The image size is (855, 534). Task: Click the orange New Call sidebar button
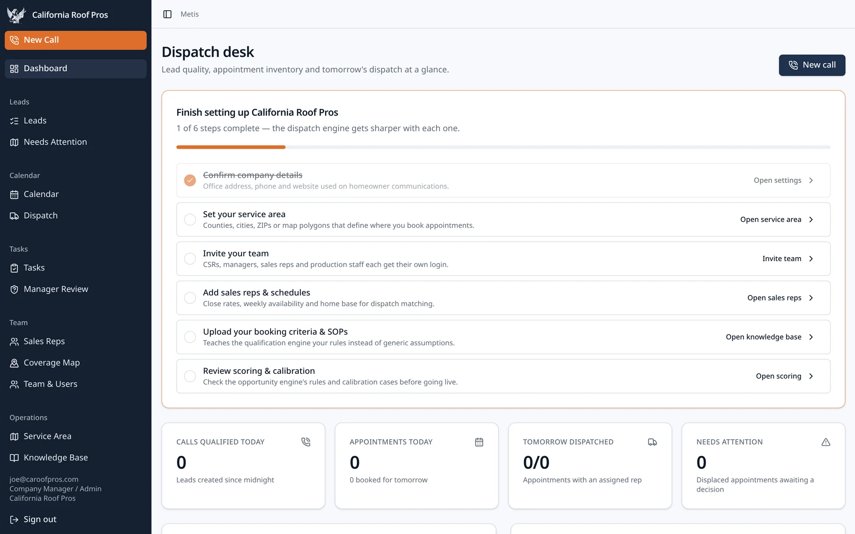[x=76, y=40]
